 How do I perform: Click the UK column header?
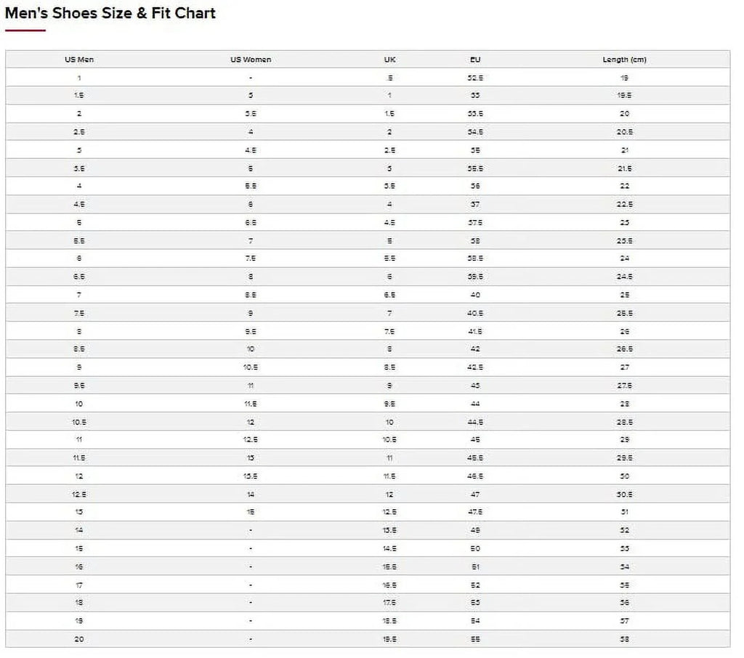[x=389, y=60]
